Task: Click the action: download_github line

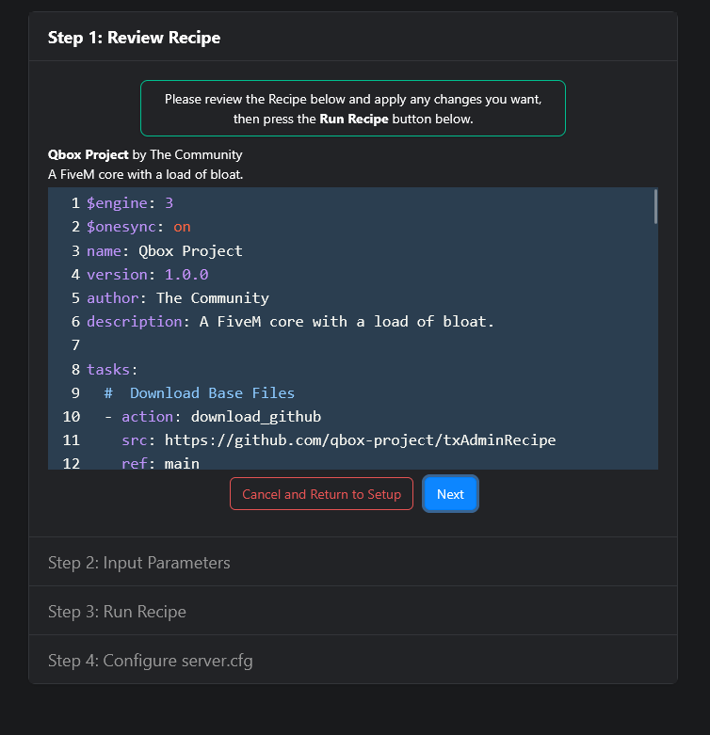Action: point(220,416)
